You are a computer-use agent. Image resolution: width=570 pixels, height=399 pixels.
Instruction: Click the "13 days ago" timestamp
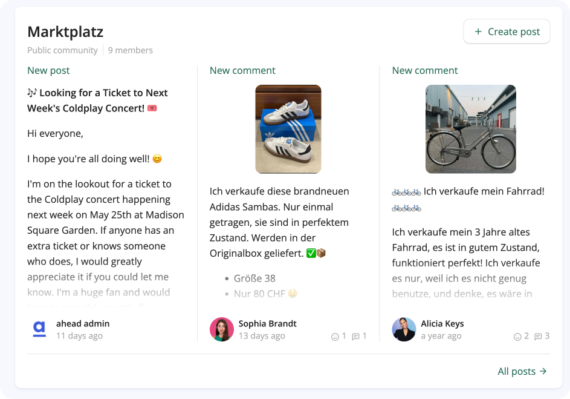click(262, 335)
